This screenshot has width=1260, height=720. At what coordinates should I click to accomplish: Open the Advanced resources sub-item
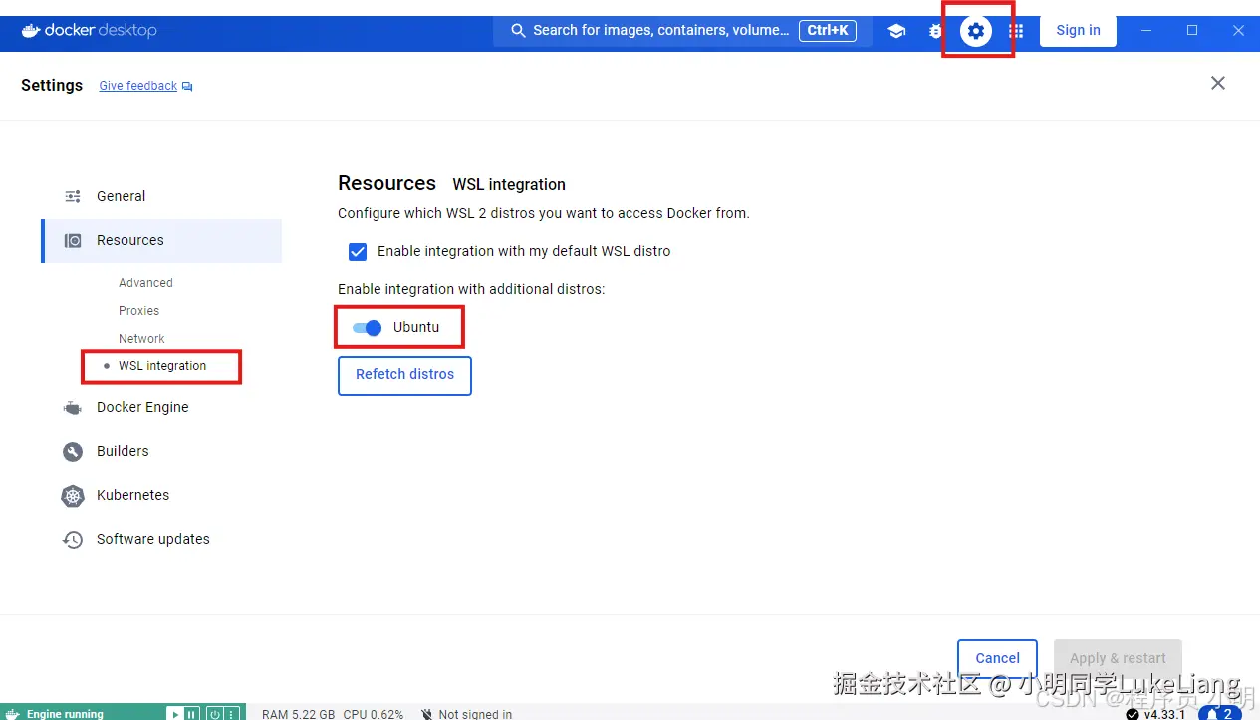tap(145, 283)
